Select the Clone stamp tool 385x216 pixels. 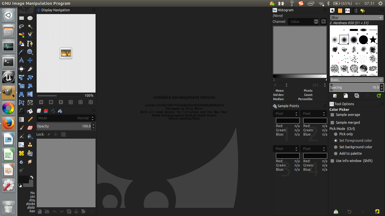click(x=30, y=145)
